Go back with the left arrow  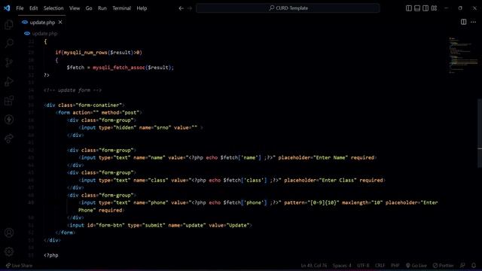click(181, 8)
